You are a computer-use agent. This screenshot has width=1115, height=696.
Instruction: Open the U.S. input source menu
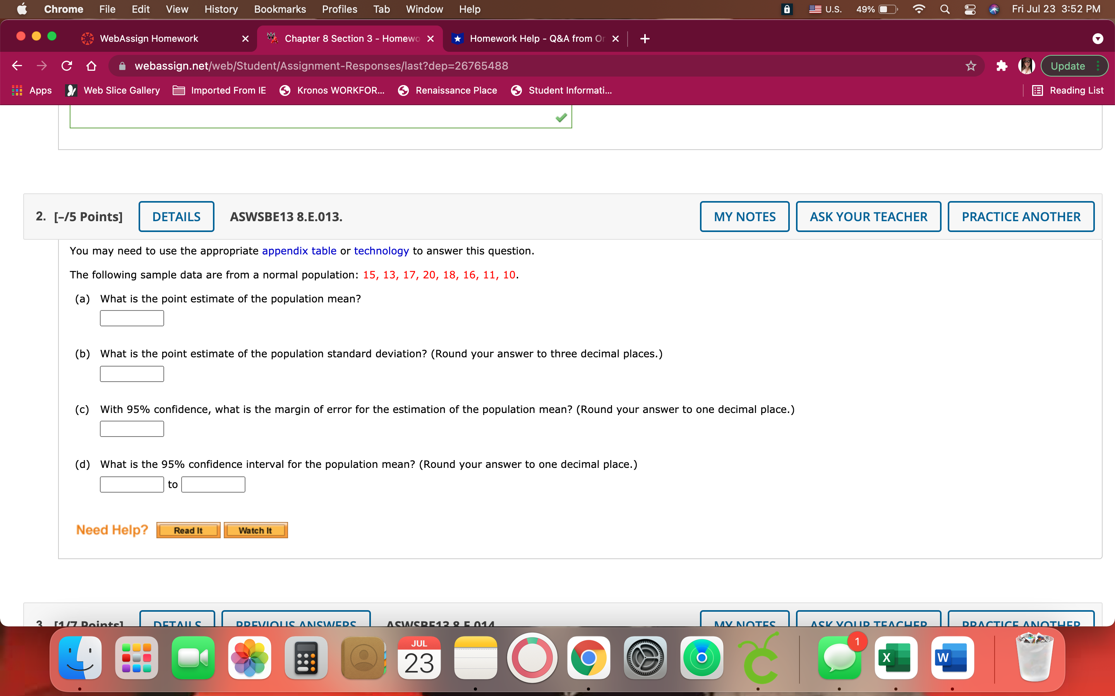[x=825, y=9]
